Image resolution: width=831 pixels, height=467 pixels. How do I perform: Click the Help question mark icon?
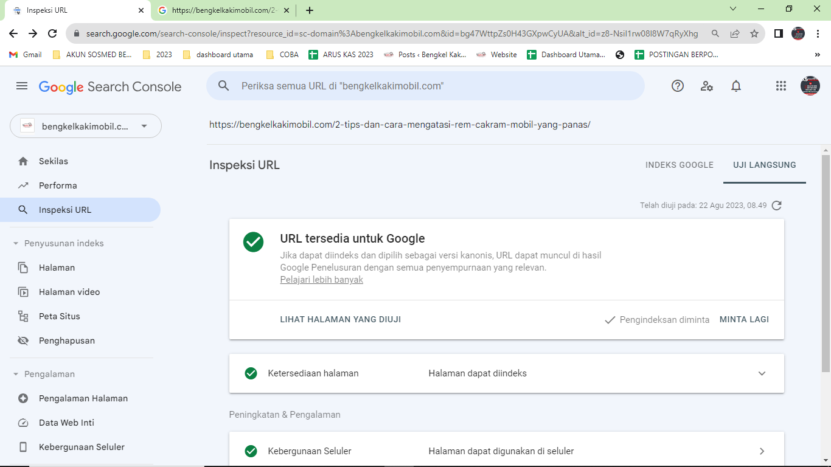[678, 86]
